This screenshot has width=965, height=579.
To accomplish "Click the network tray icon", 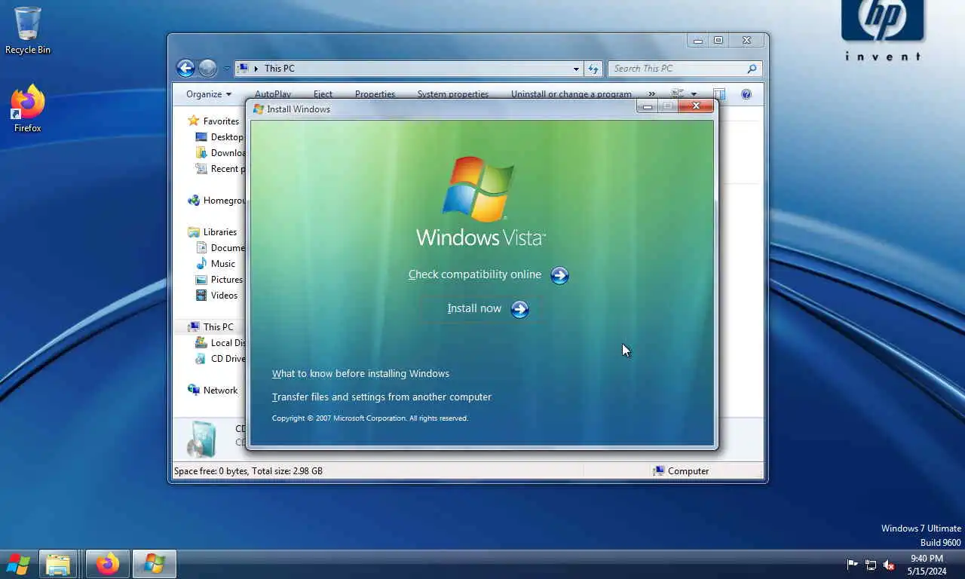I will 871,565.
